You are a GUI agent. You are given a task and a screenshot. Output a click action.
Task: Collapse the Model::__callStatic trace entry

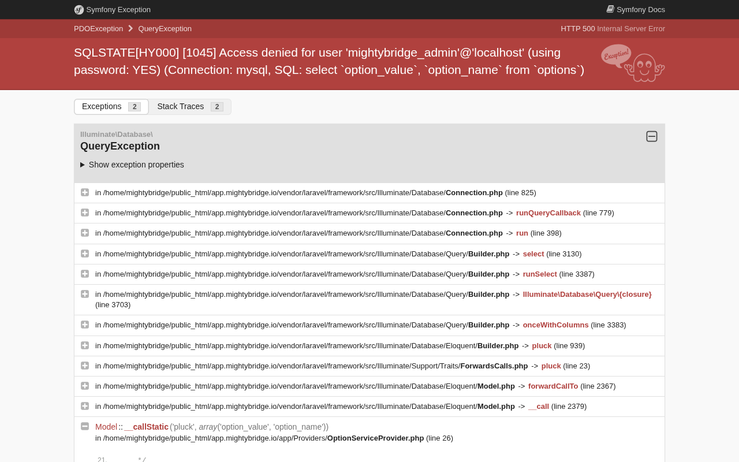(x=85, y=426)
